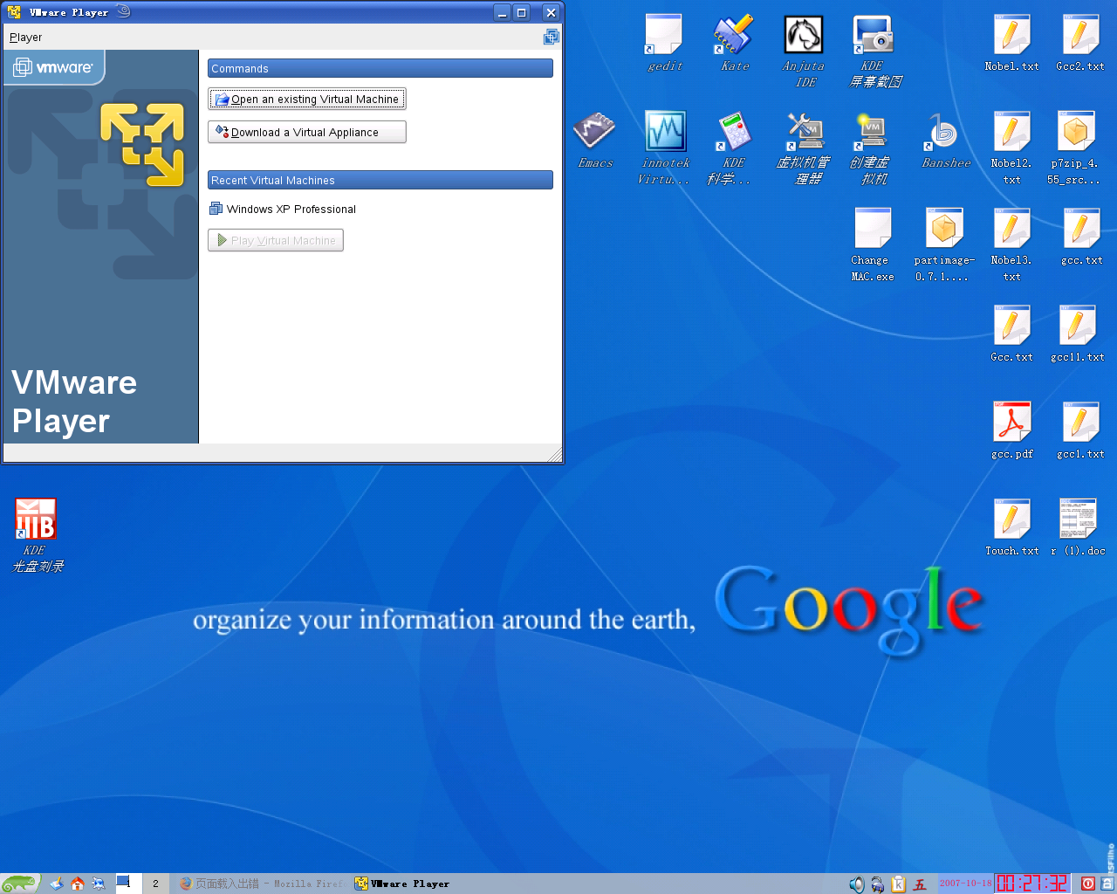
Task: Open the Player menu
Action: 25,38
